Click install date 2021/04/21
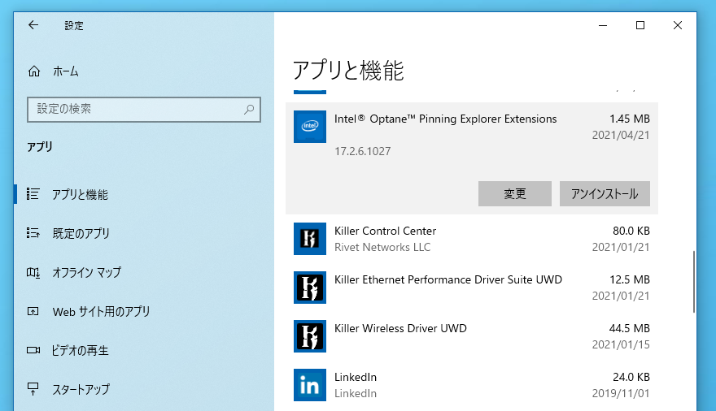Image resolution: width=716 pixels, height=411 pixels. tap(621, 136)
